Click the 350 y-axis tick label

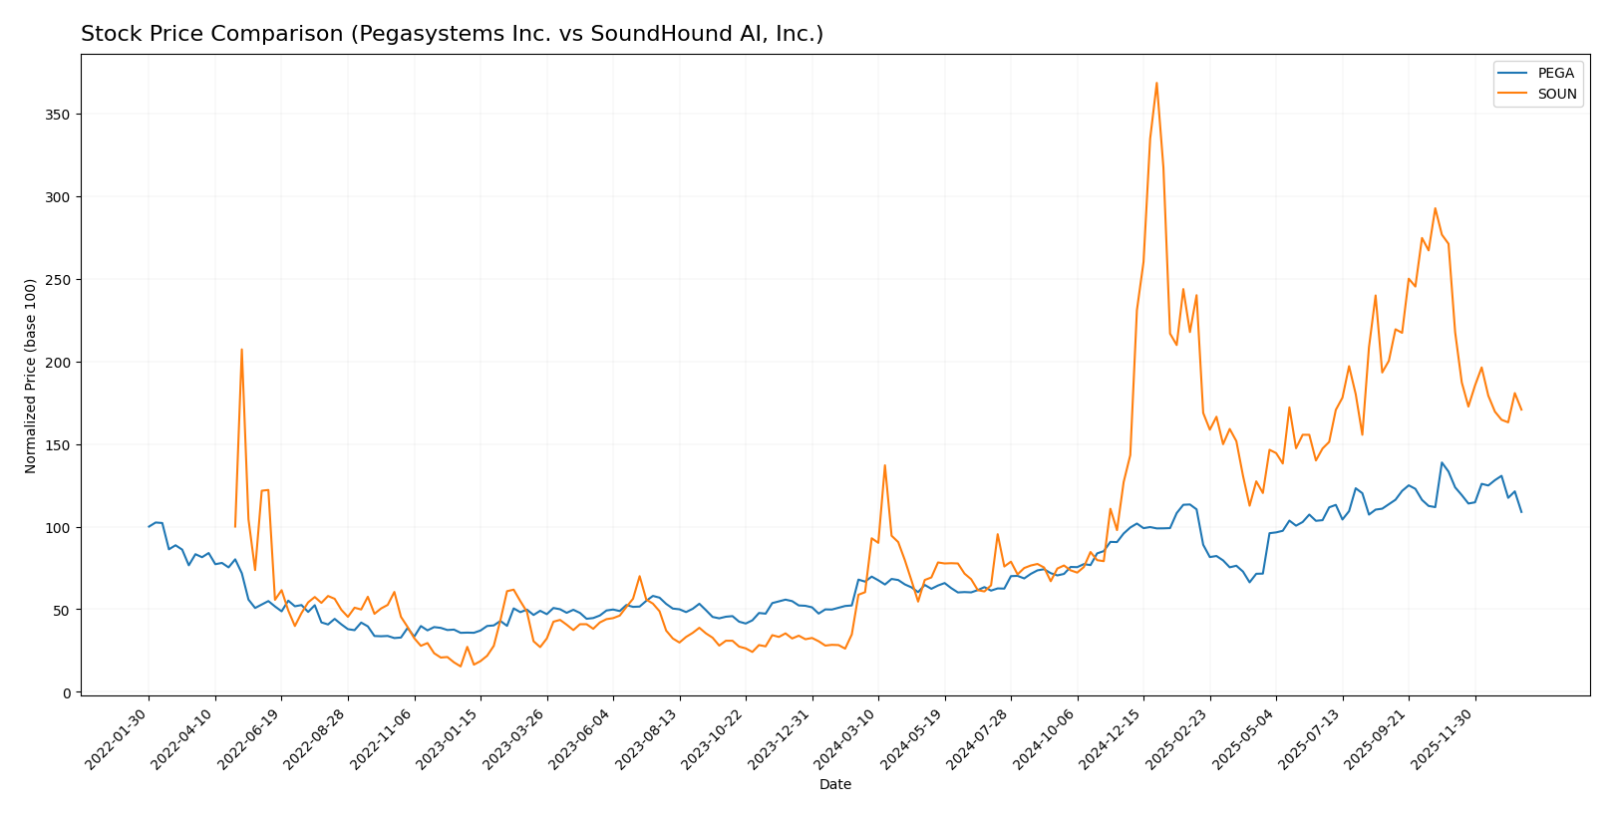tap(58, 115)
